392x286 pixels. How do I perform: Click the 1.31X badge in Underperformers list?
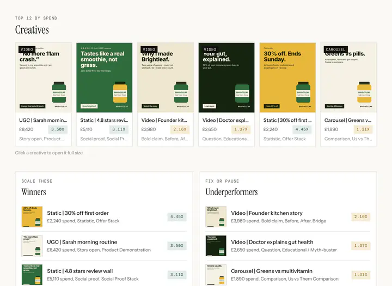361,275
